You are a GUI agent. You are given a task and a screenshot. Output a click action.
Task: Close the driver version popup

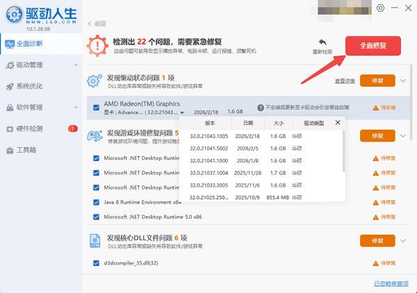(338, 122)
